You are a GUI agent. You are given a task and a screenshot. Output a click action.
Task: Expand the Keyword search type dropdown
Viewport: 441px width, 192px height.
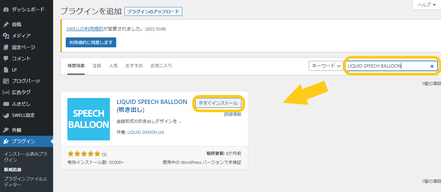pyautogui.click(x=326, y=66)
